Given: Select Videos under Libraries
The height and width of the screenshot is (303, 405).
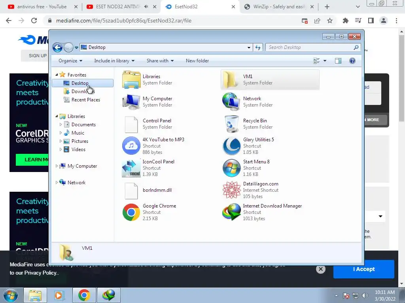Looking at the screenshot, I should point(78,150).
